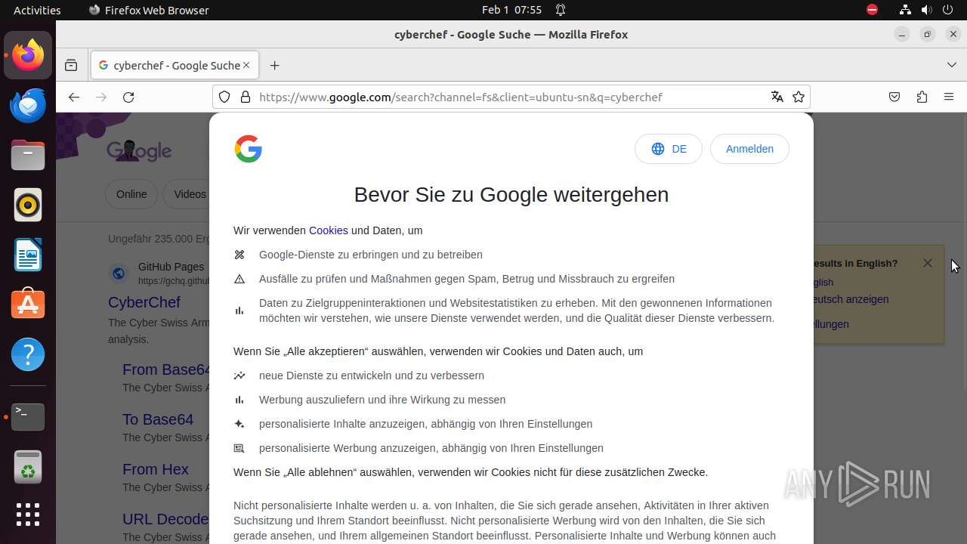Click the volume speaker icon

pos(926,10)
